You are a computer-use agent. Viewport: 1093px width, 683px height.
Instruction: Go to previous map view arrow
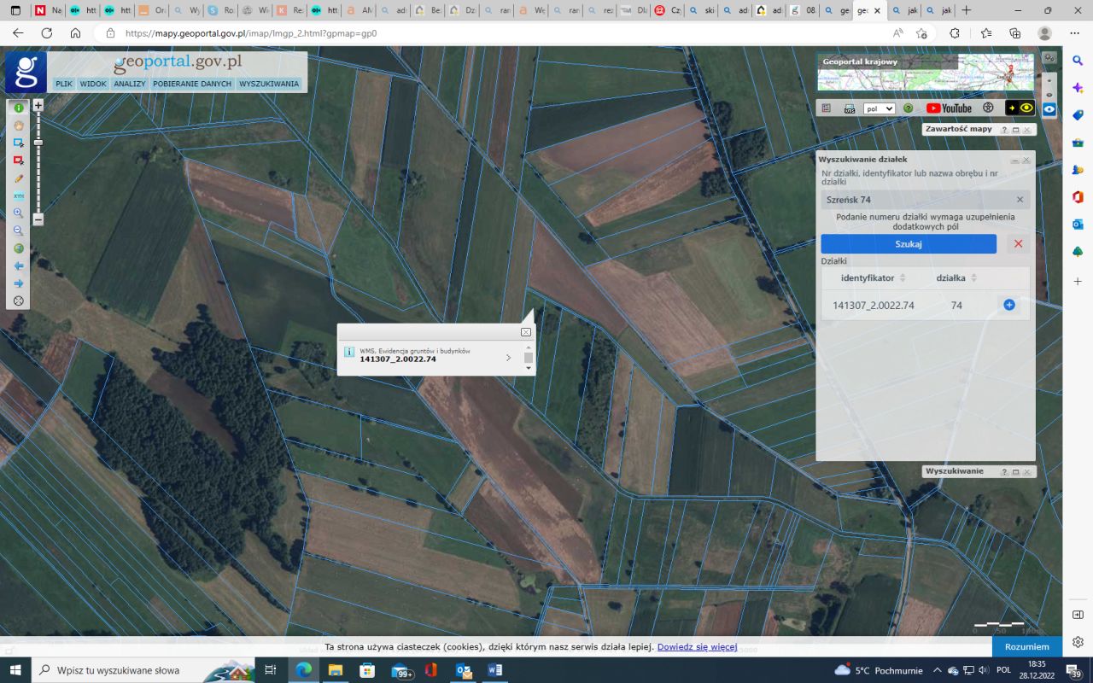point(18,266)
